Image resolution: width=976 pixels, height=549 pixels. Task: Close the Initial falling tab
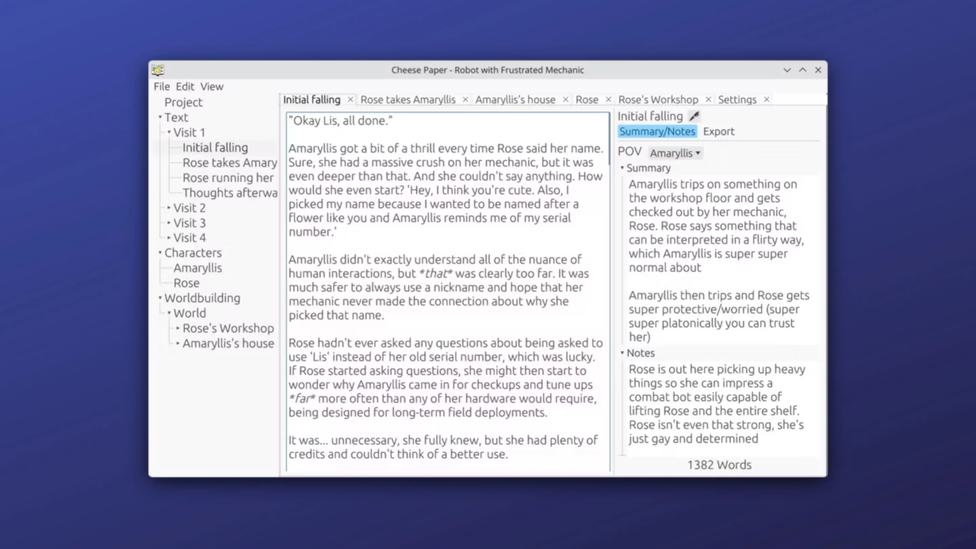pos(350,100)
